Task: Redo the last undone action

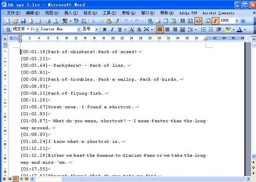Action: click(x=137, y=21)
